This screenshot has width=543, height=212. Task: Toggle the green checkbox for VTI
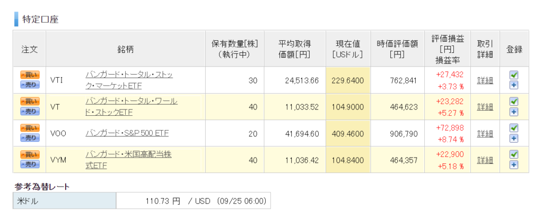coord(514,75)
